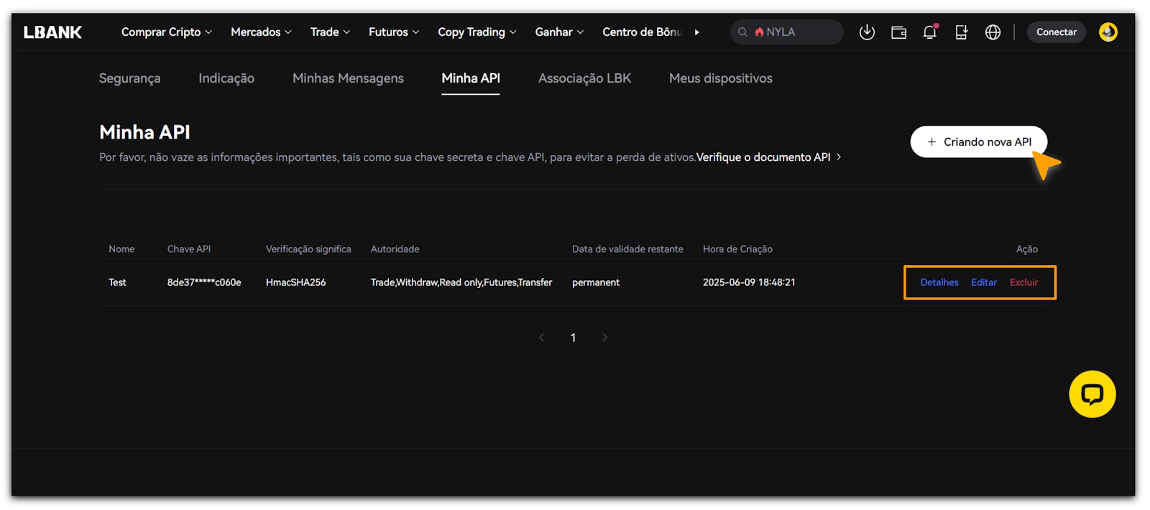Viewport: 1150px width, 510px height.
Task: Open the language globe icon
Action: coord(993,32)
